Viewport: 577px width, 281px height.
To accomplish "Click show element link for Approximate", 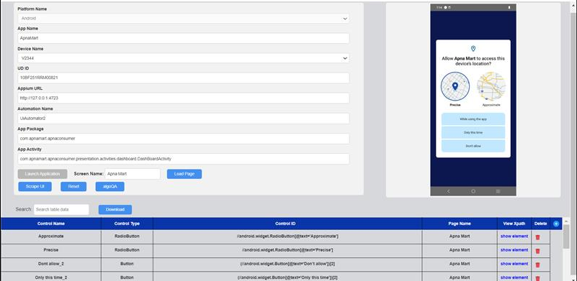I will point(514,236).
